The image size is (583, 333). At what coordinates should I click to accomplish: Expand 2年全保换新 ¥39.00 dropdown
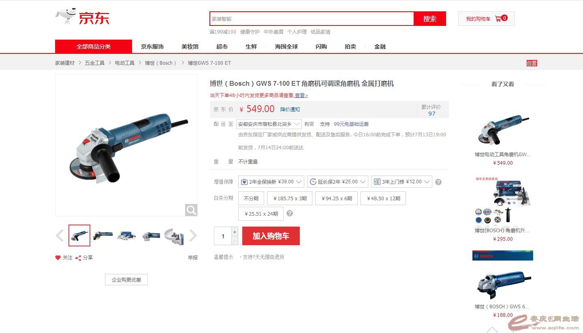271,182
